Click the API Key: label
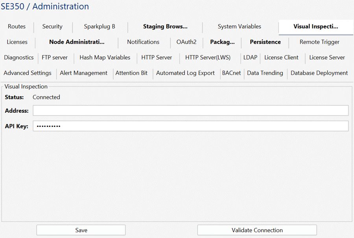The width and height of the screenshot is (354, 238). point(17,126)
